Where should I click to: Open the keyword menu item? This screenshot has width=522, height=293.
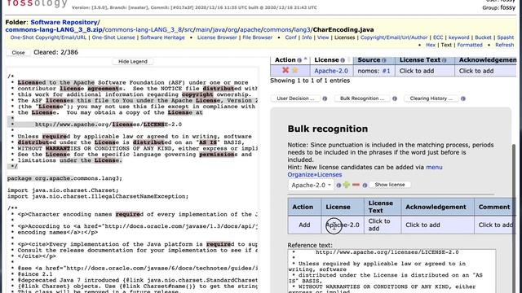[x=458, y=37]
